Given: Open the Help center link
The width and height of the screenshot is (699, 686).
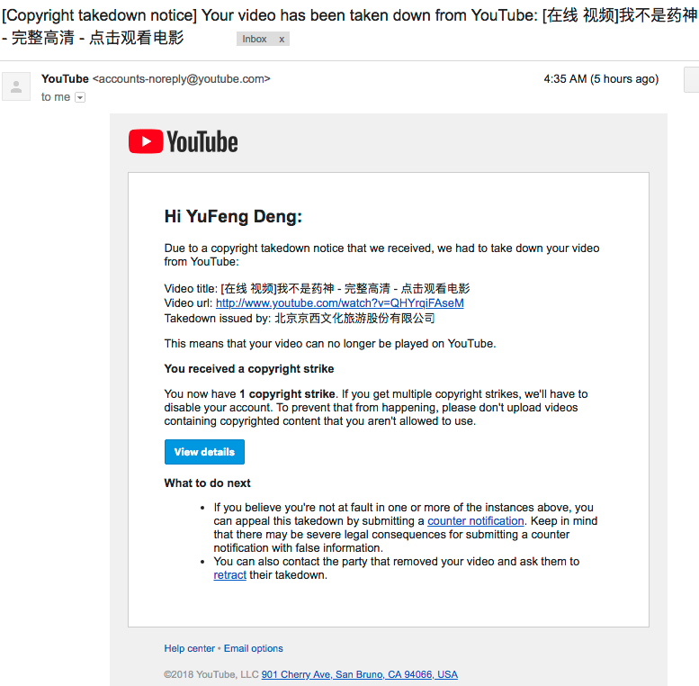Looking at the screenshot, I should (190, 648).
